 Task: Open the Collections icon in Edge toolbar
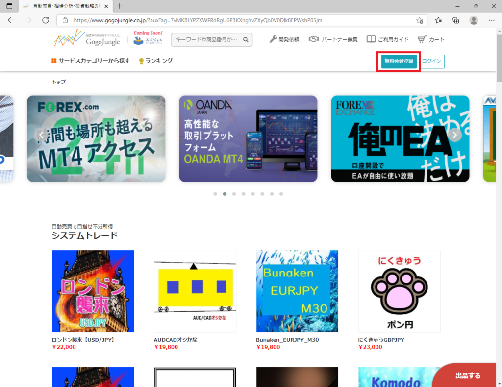tap(455, 20)
